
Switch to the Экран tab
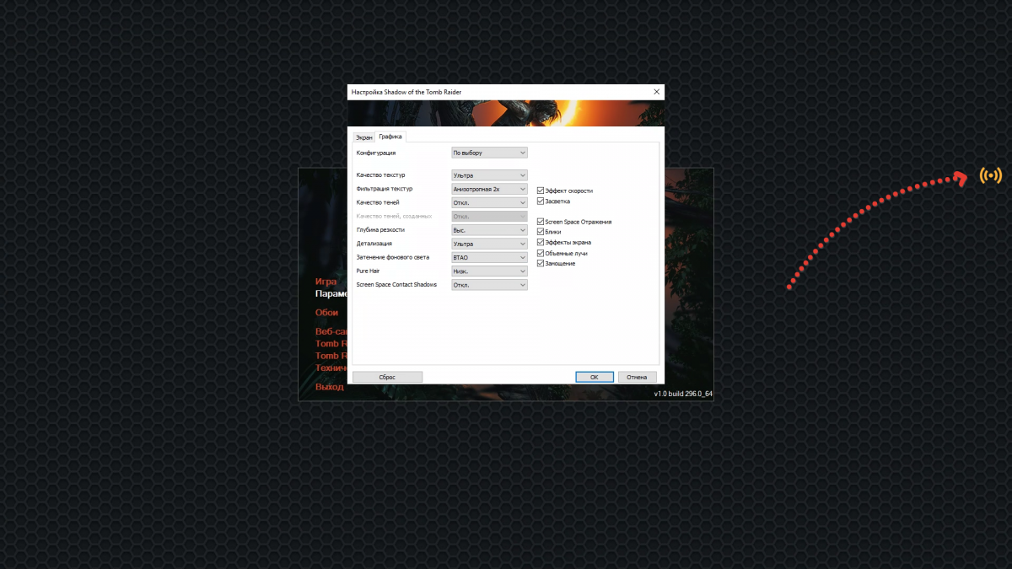click(363, 137)
